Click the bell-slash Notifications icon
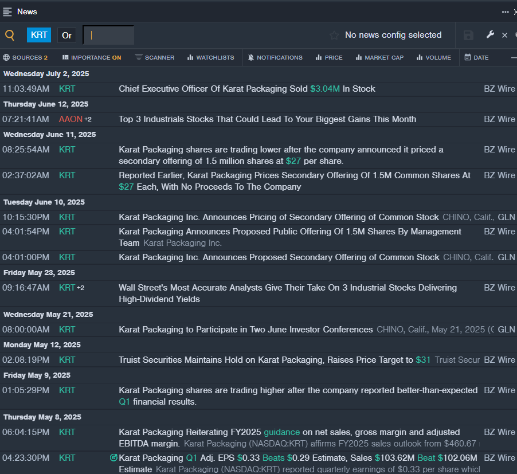The image size is (517, 474). click(x=251, y=58)
